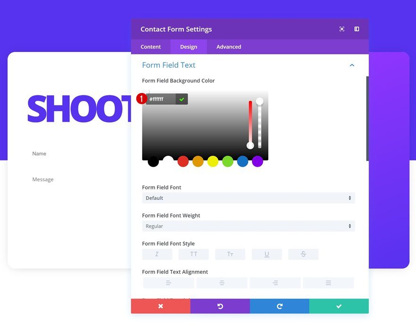Image resolution: width=416 pixels, height=331 pixels.
Task: Snap the settings panel to the side
Action: point(356,29)
